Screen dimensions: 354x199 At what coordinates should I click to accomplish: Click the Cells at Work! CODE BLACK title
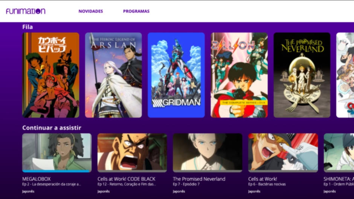click(127, 179)
